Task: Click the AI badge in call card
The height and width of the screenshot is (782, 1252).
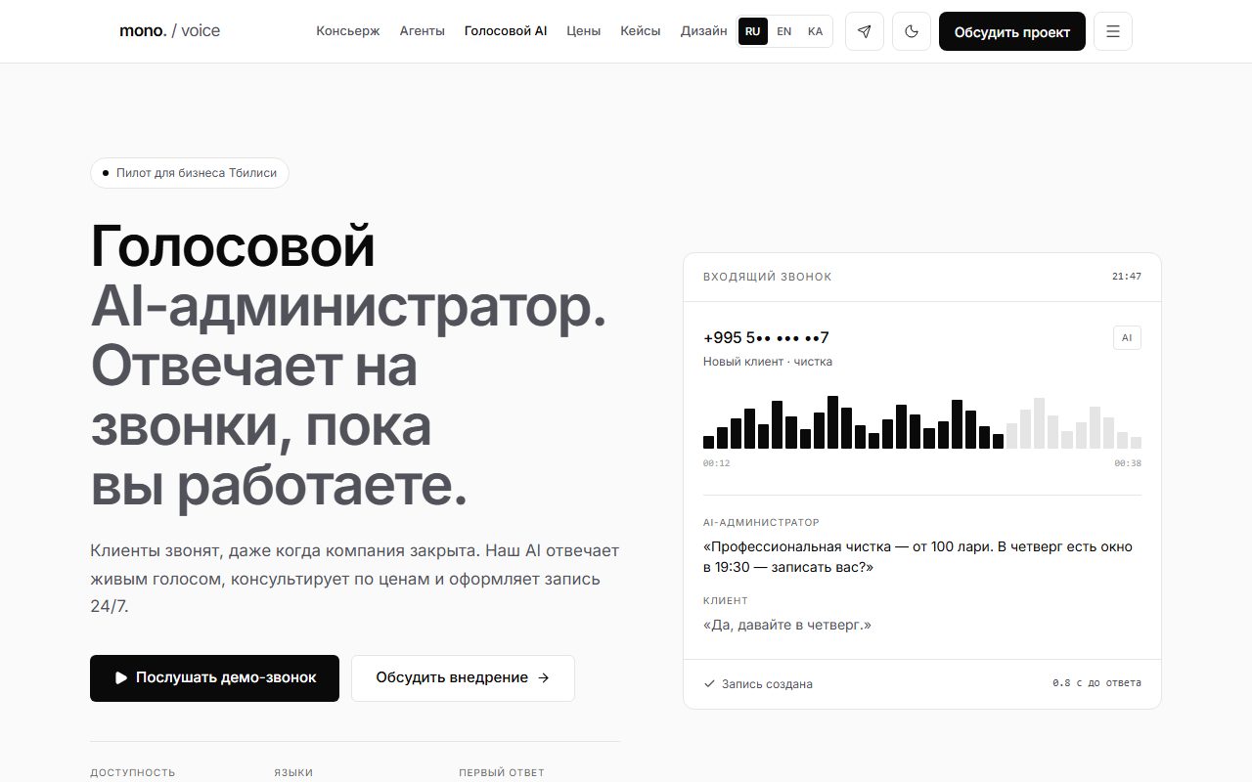Action: [x=1127, y=338]
